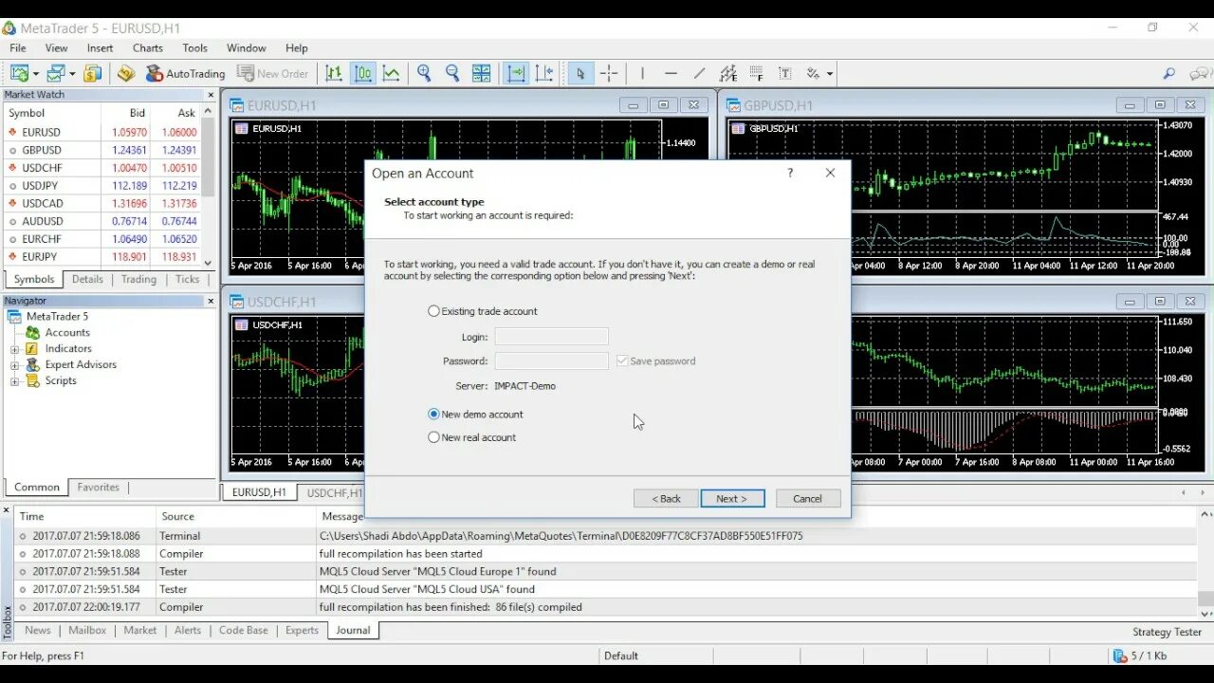Toggle auto scroll chart icon
The width and height of the screenshot is (1214, 683).
click(x=516, y=73)
